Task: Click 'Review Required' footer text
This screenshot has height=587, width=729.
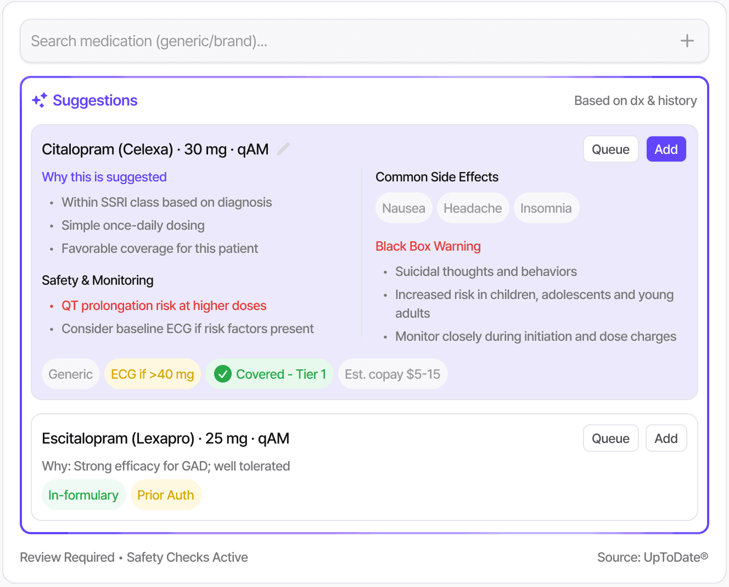Action: point(67,557)
